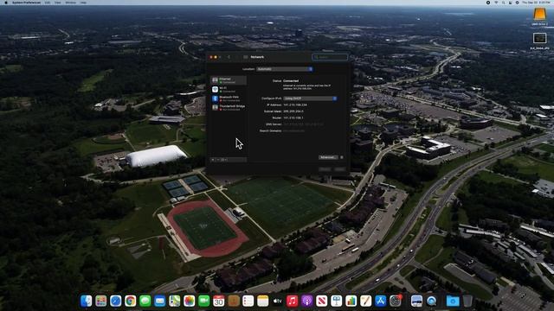Open Music from the Dock
Image resolution: width=554 pixels, height=311 pixels.
(293, 301)
